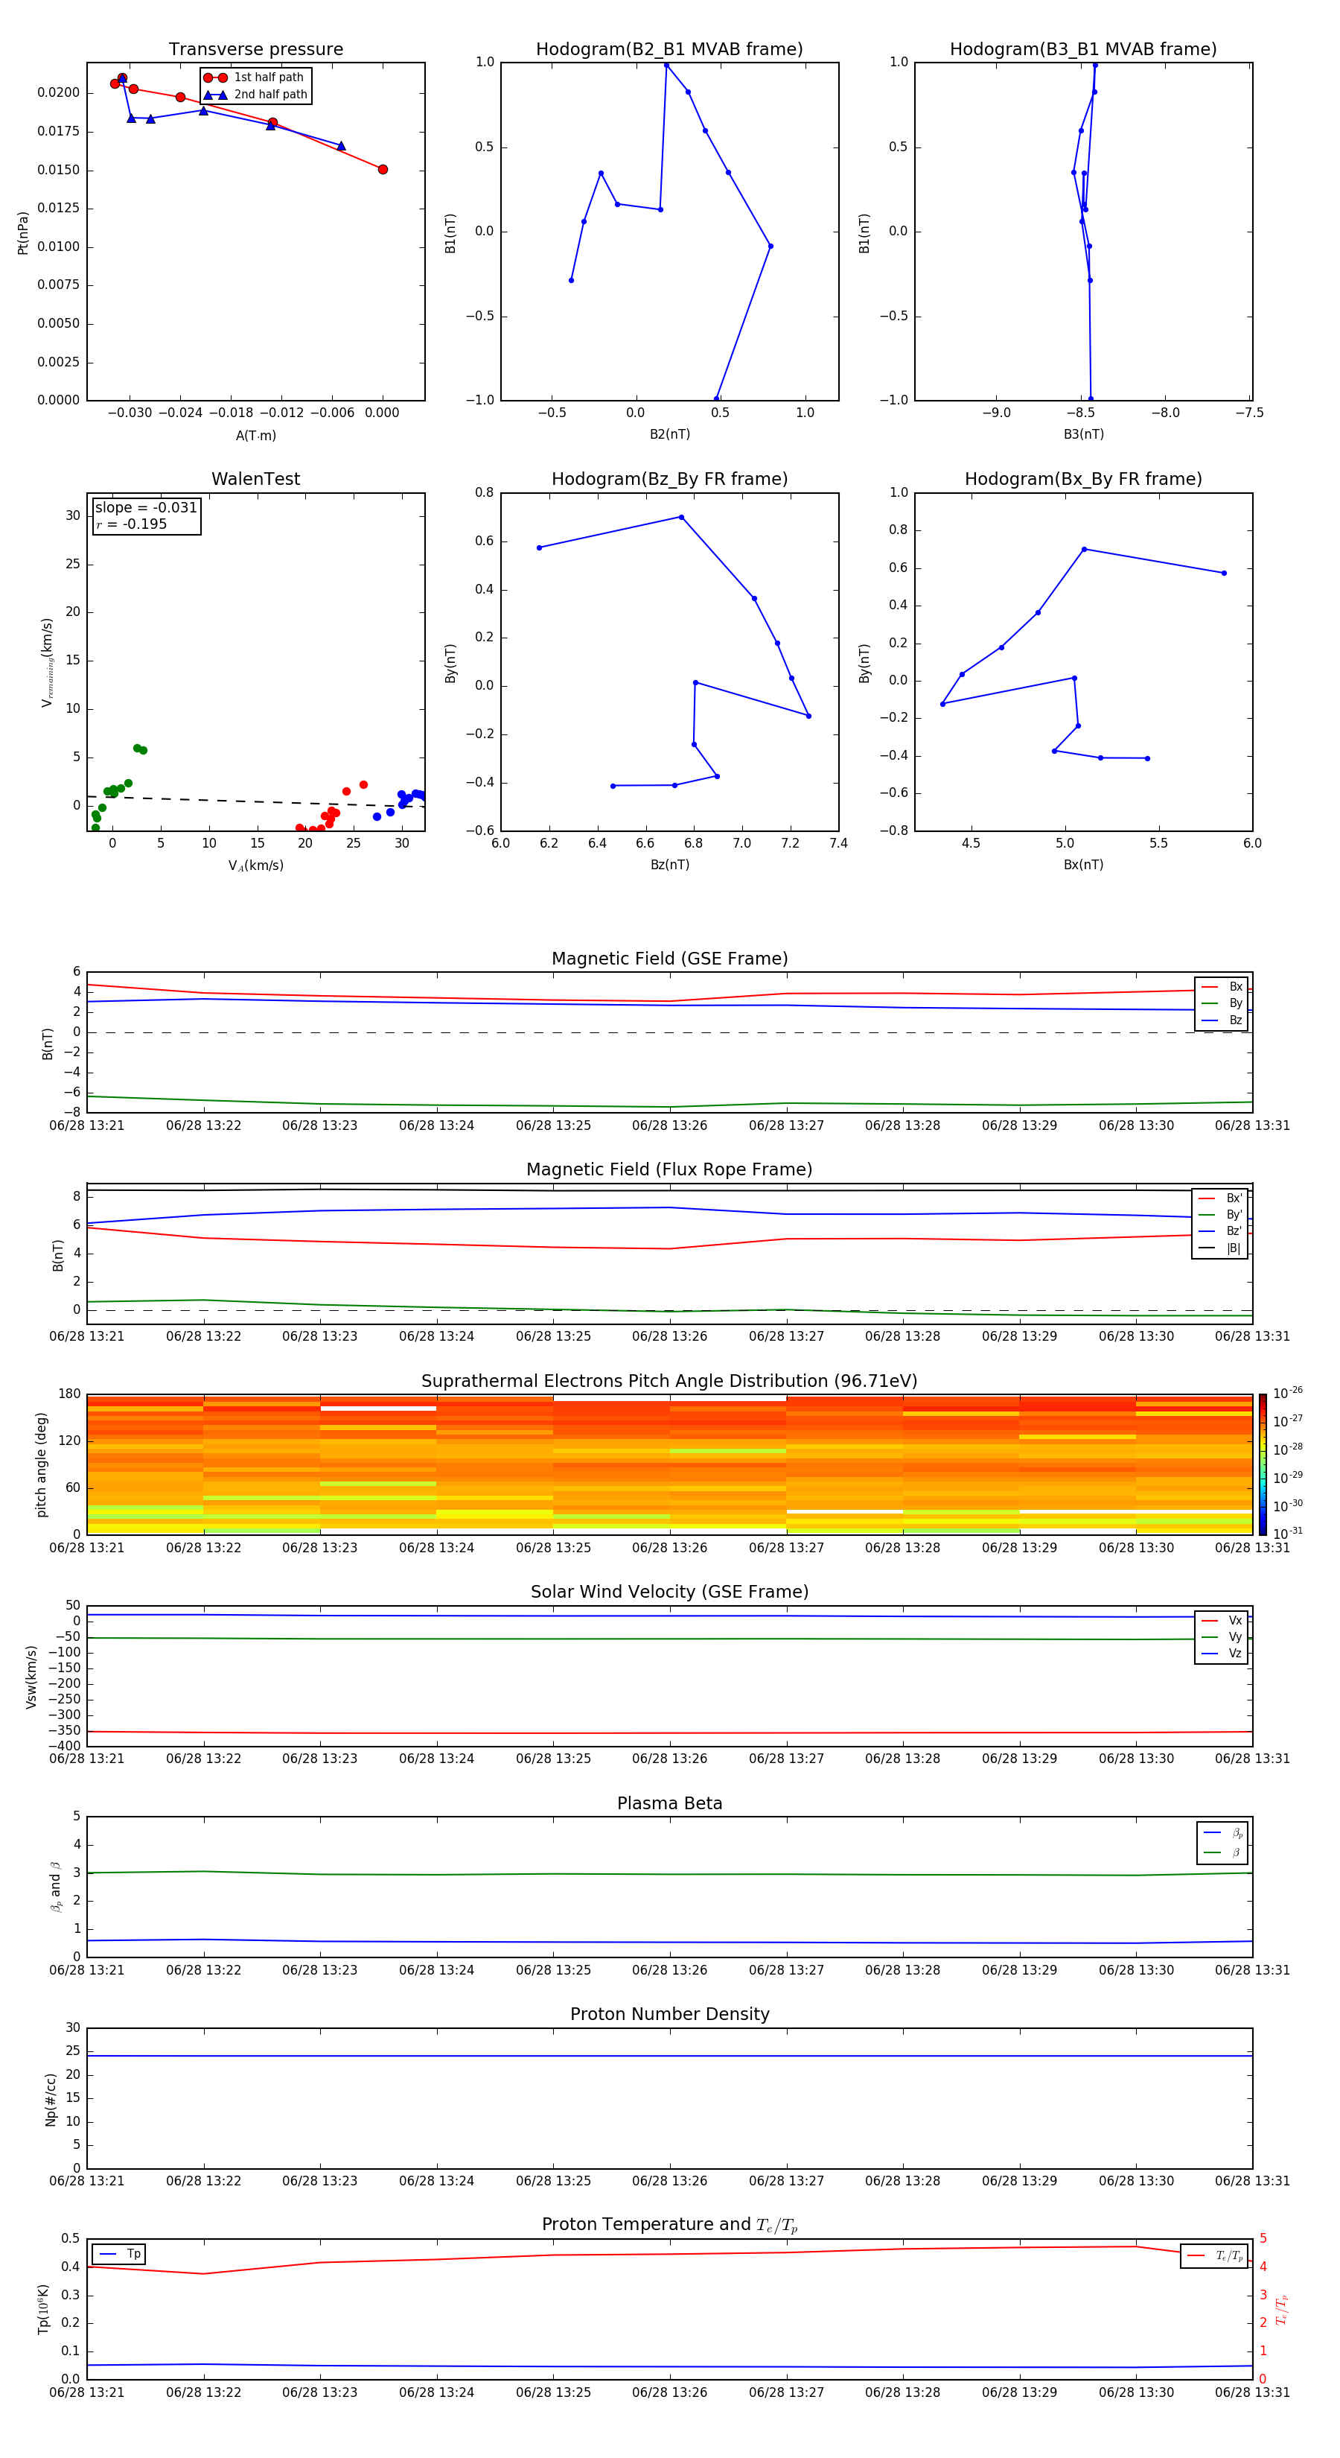Select the |B| entry in Flux Rope legend
Viewport: 1340px width, 2458px height.
click(1220, 1249)
